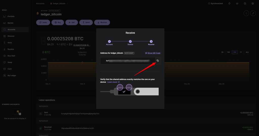Switch chart range to ALL

pos(247,52)
